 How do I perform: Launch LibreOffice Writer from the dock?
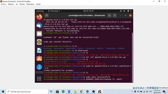39,50
